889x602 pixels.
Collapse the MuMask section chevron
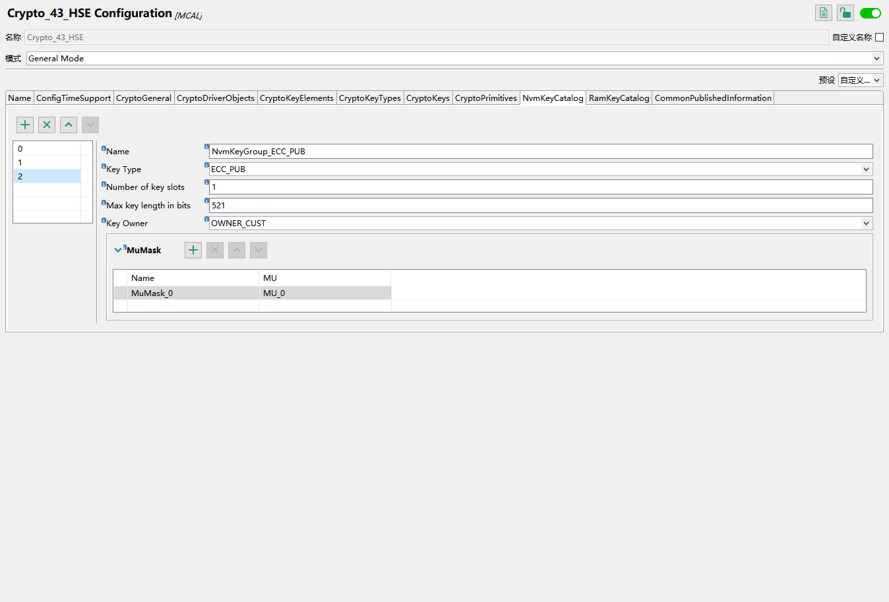(118, 249)
